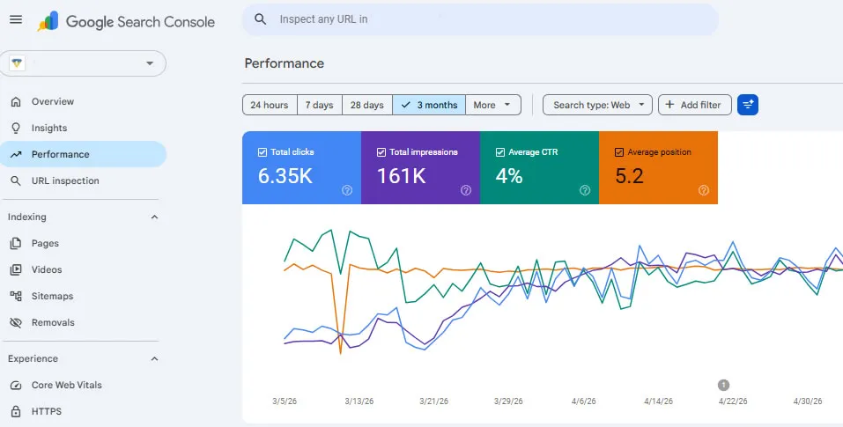Click into the Inspect any URL field
The image size is (843, 427).
tap(479, 19)
